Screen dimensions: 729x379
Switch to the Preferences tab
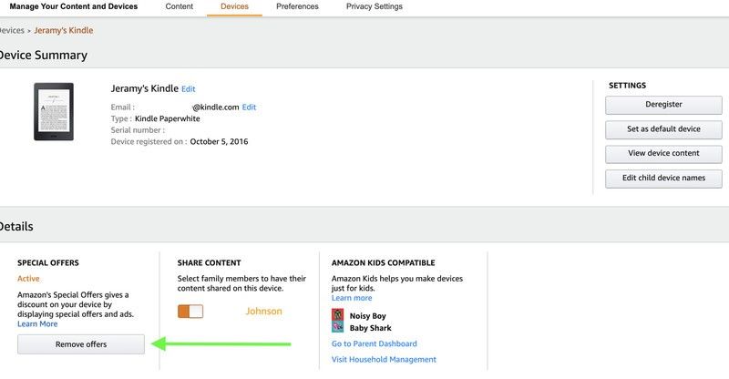(x=297, y=6)
